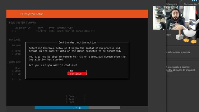Click the VBOX device row in used devices

16,71
